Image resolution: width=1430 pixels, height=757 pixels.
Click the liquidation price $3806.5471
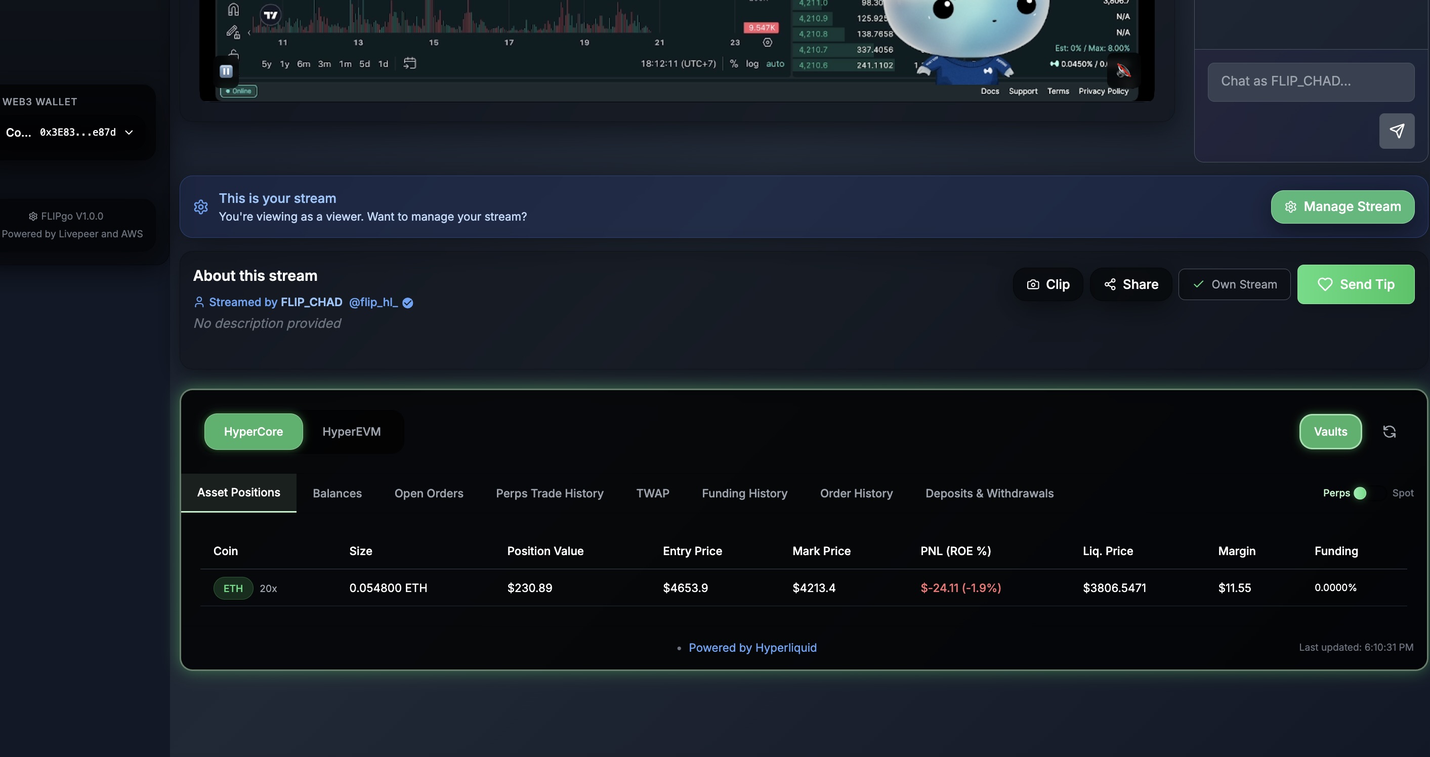tap(1114, 587)
